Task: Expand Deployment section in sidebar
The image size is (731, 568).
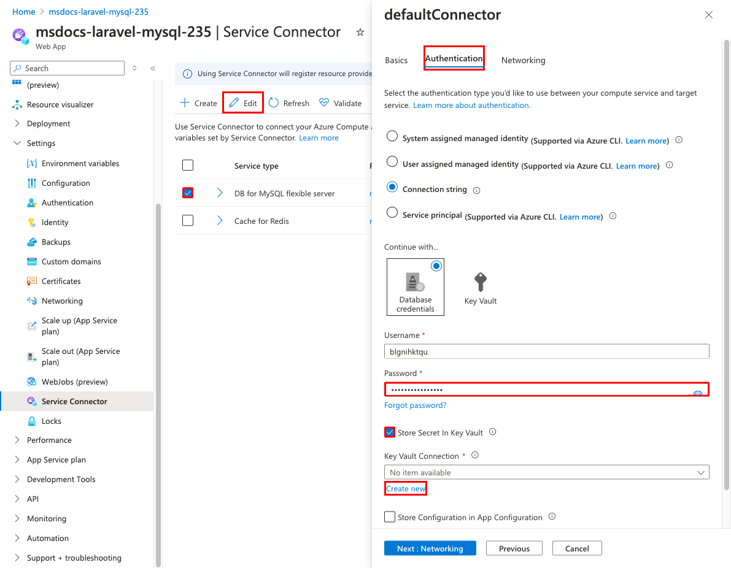Action: click(x=17, y=123)
